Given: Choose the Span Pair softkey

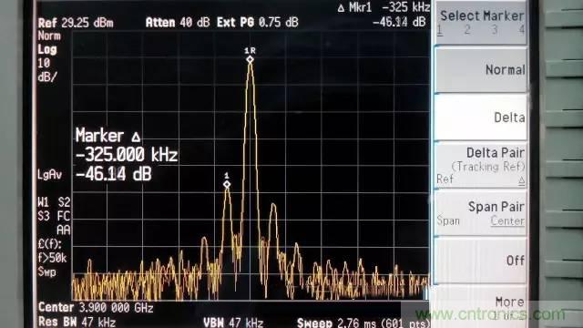Looking at the screenshot, I should 480,213.
